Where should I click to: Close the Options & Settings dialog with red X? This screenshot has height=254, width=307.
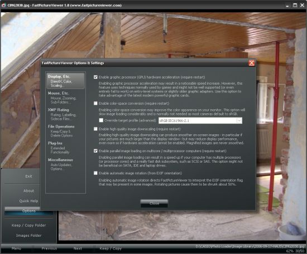click(251, 63)
